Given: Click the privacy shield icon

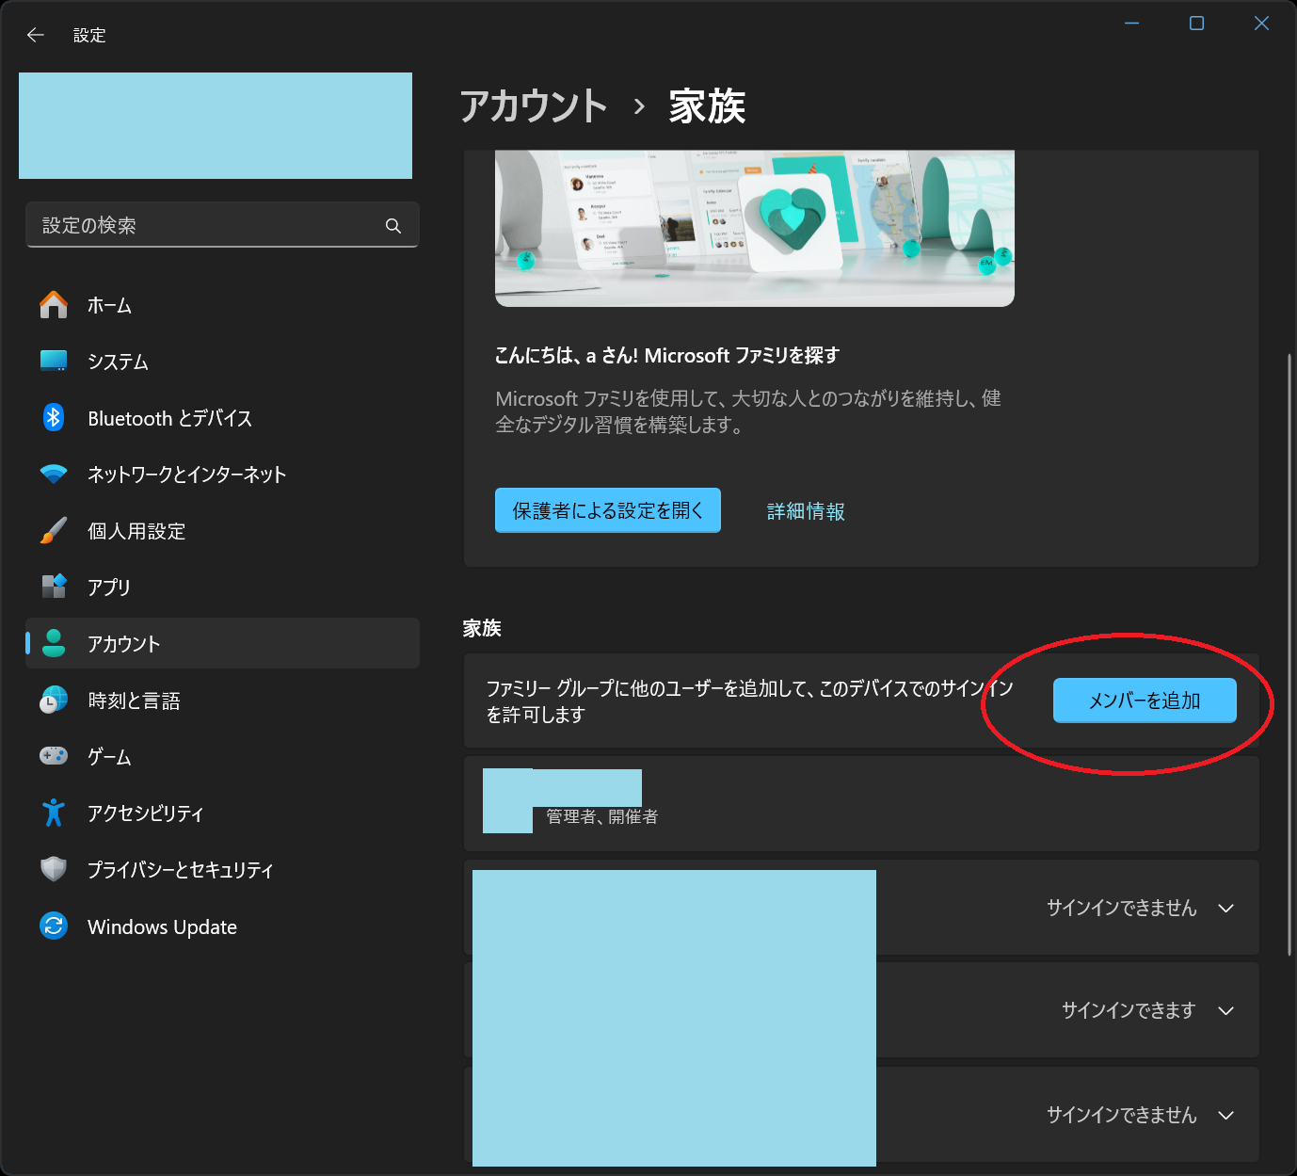Looking at the screenshot, I should (54, 869).
